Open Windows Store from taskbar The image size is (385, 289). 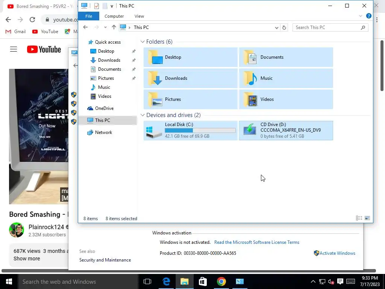click(203, 281)
